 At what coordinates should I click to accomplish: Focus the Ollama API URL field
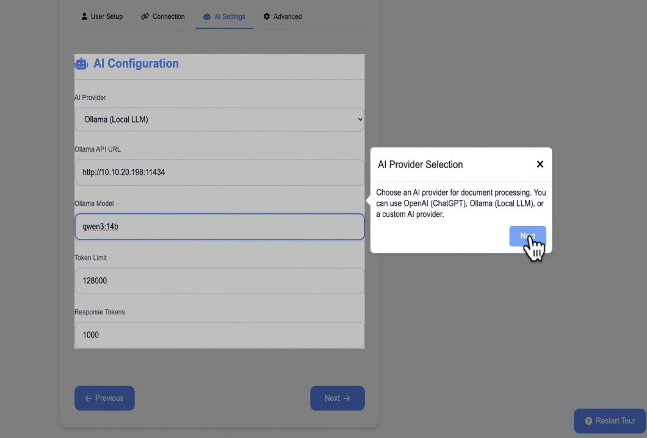[x=219, y=172]
